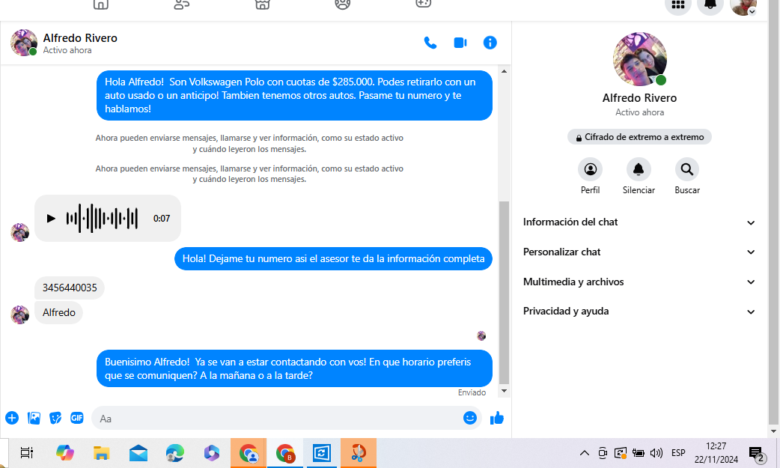780x468 pixels.
Task: Attach a photo using the image icon
Action: pos(34,418)
